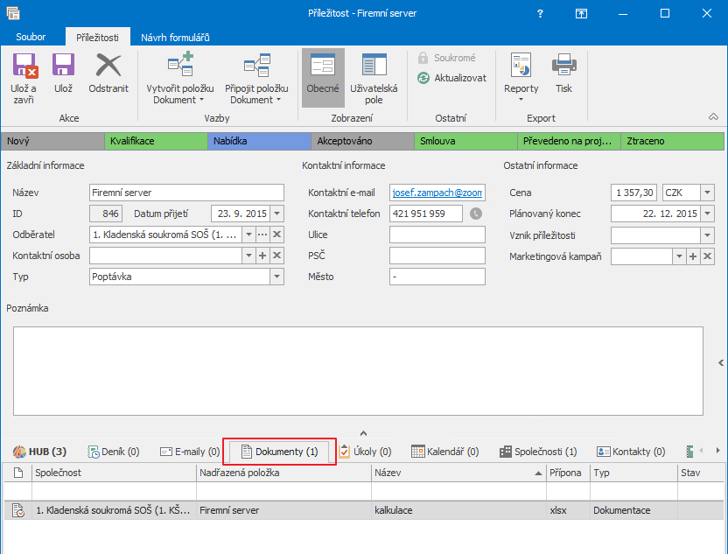Select the Návrh formulářů ribbon tab

(175, 37)
